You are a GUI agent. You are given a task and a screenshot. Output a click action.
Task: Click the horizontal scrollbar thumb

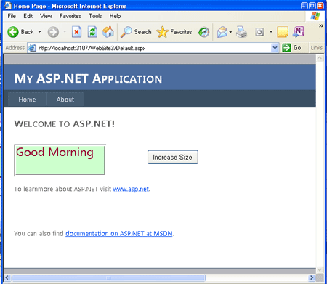pos(108,277)
